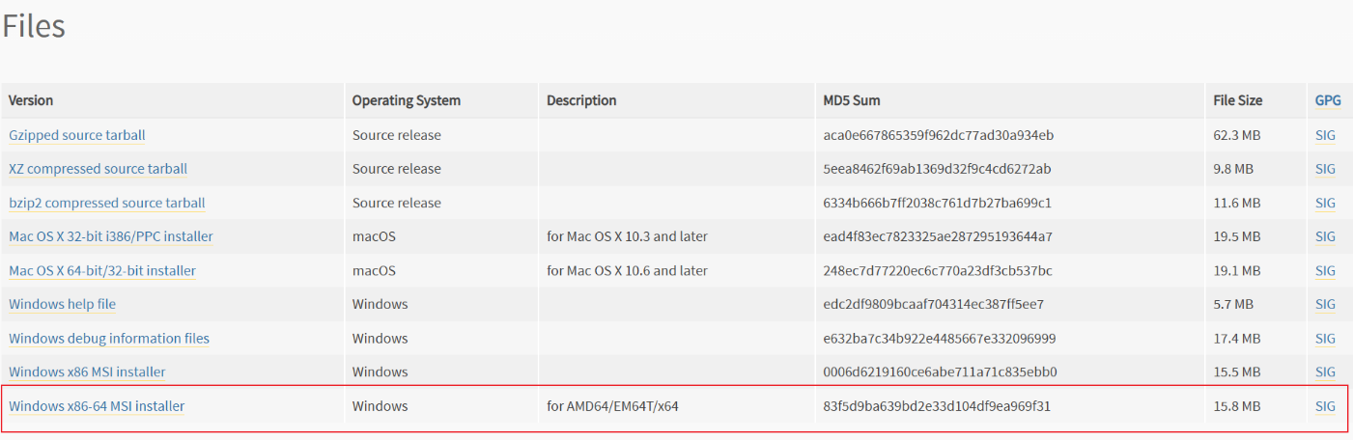Click 'Source release' in Gzipped tarball row
Image resolution: width=1353 pixels, height=440 pixels.
click(397, 135)
